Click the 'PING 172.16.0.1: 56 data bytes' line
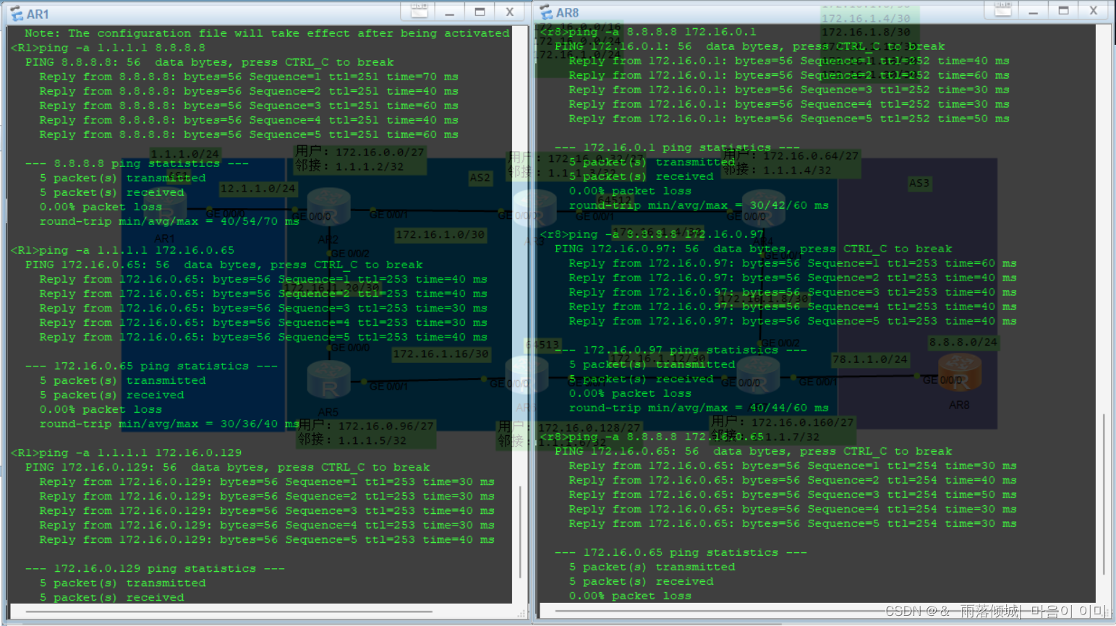 click(x=749, y=46)
